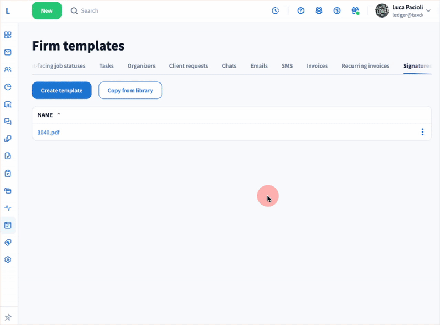440x325 pixels.
Task: Click the help question mark icon
Action: [x=301, y=11]
